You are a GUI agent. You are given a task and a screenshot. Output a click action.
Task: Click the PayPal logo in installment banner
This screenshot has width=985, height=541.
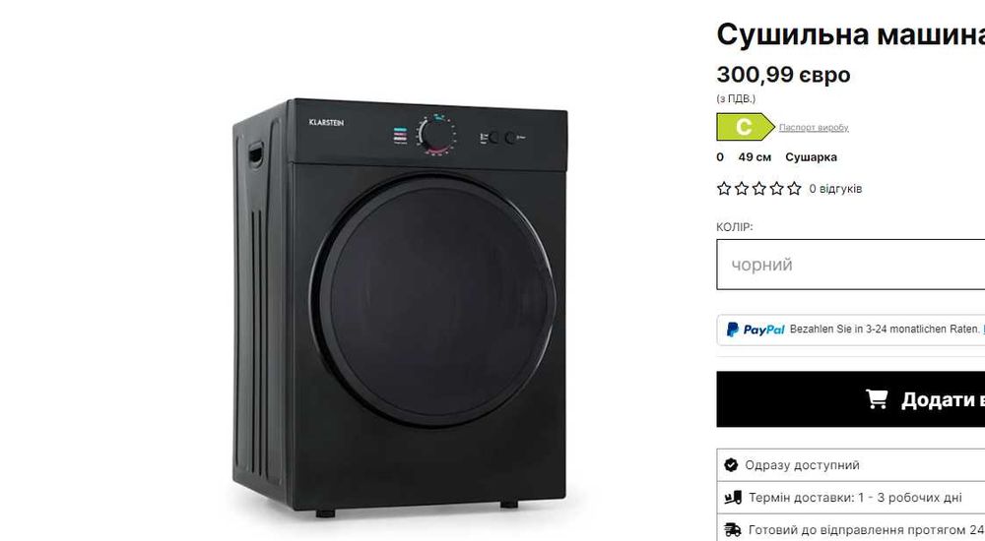pos(755,330)
